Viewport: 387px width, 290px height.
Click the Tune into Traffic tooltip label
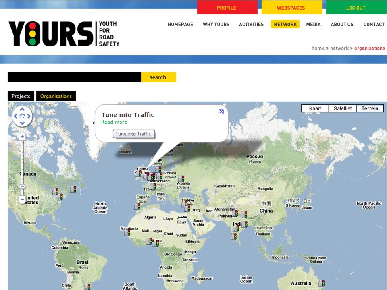click(134, 134)
